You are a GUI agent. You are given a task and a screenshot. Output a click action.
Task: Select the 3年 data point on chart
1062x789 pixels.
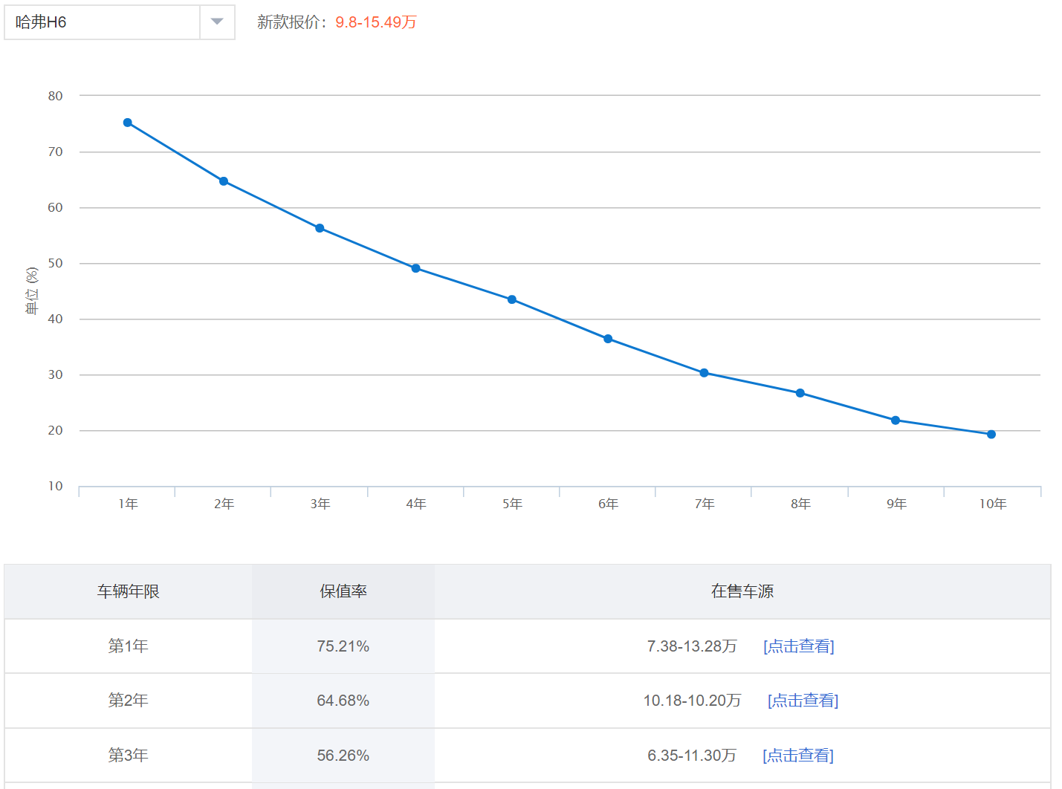click(320, 228)
